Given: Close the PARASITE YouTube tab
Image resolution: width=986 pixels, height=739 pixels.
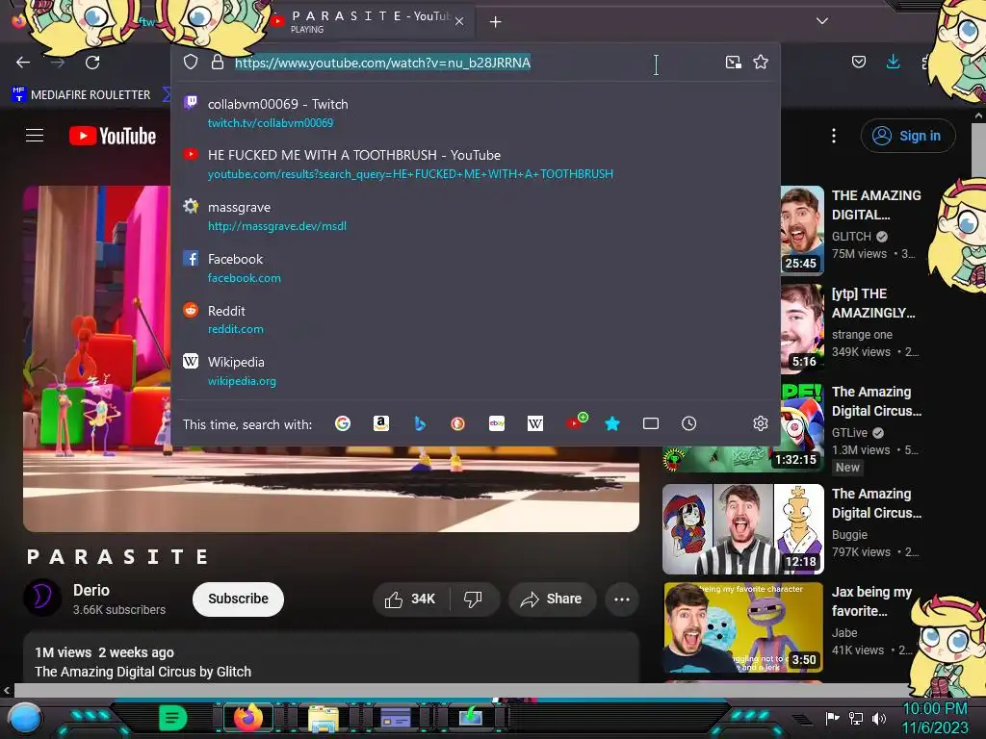Looking at the screenshot, I should coord(459,21).
